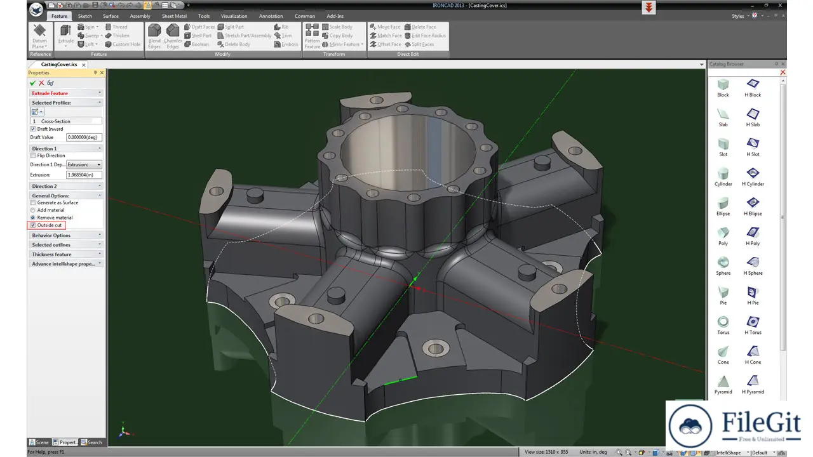Pick the Torus shape in Catalog Browser
Image resolution: width=813 pixels, height=457 pixels.
pyautogui.click(x=723, y=325)
